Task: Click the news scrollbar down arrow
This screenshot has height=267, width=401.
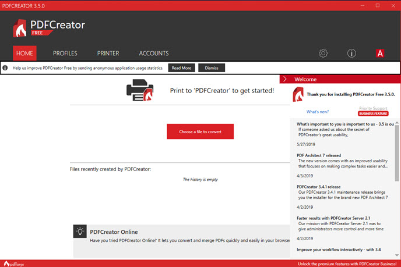Action: coord(397,255)
